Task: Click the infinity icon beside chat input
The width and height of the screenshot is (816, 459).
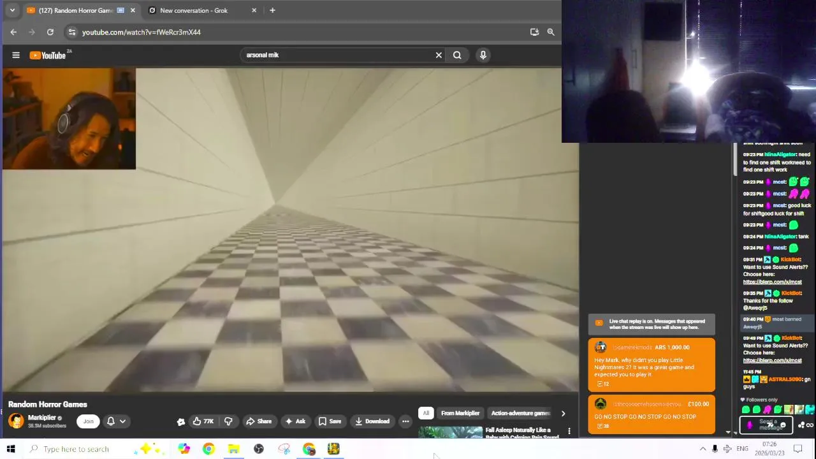Action: coord(810,425)
